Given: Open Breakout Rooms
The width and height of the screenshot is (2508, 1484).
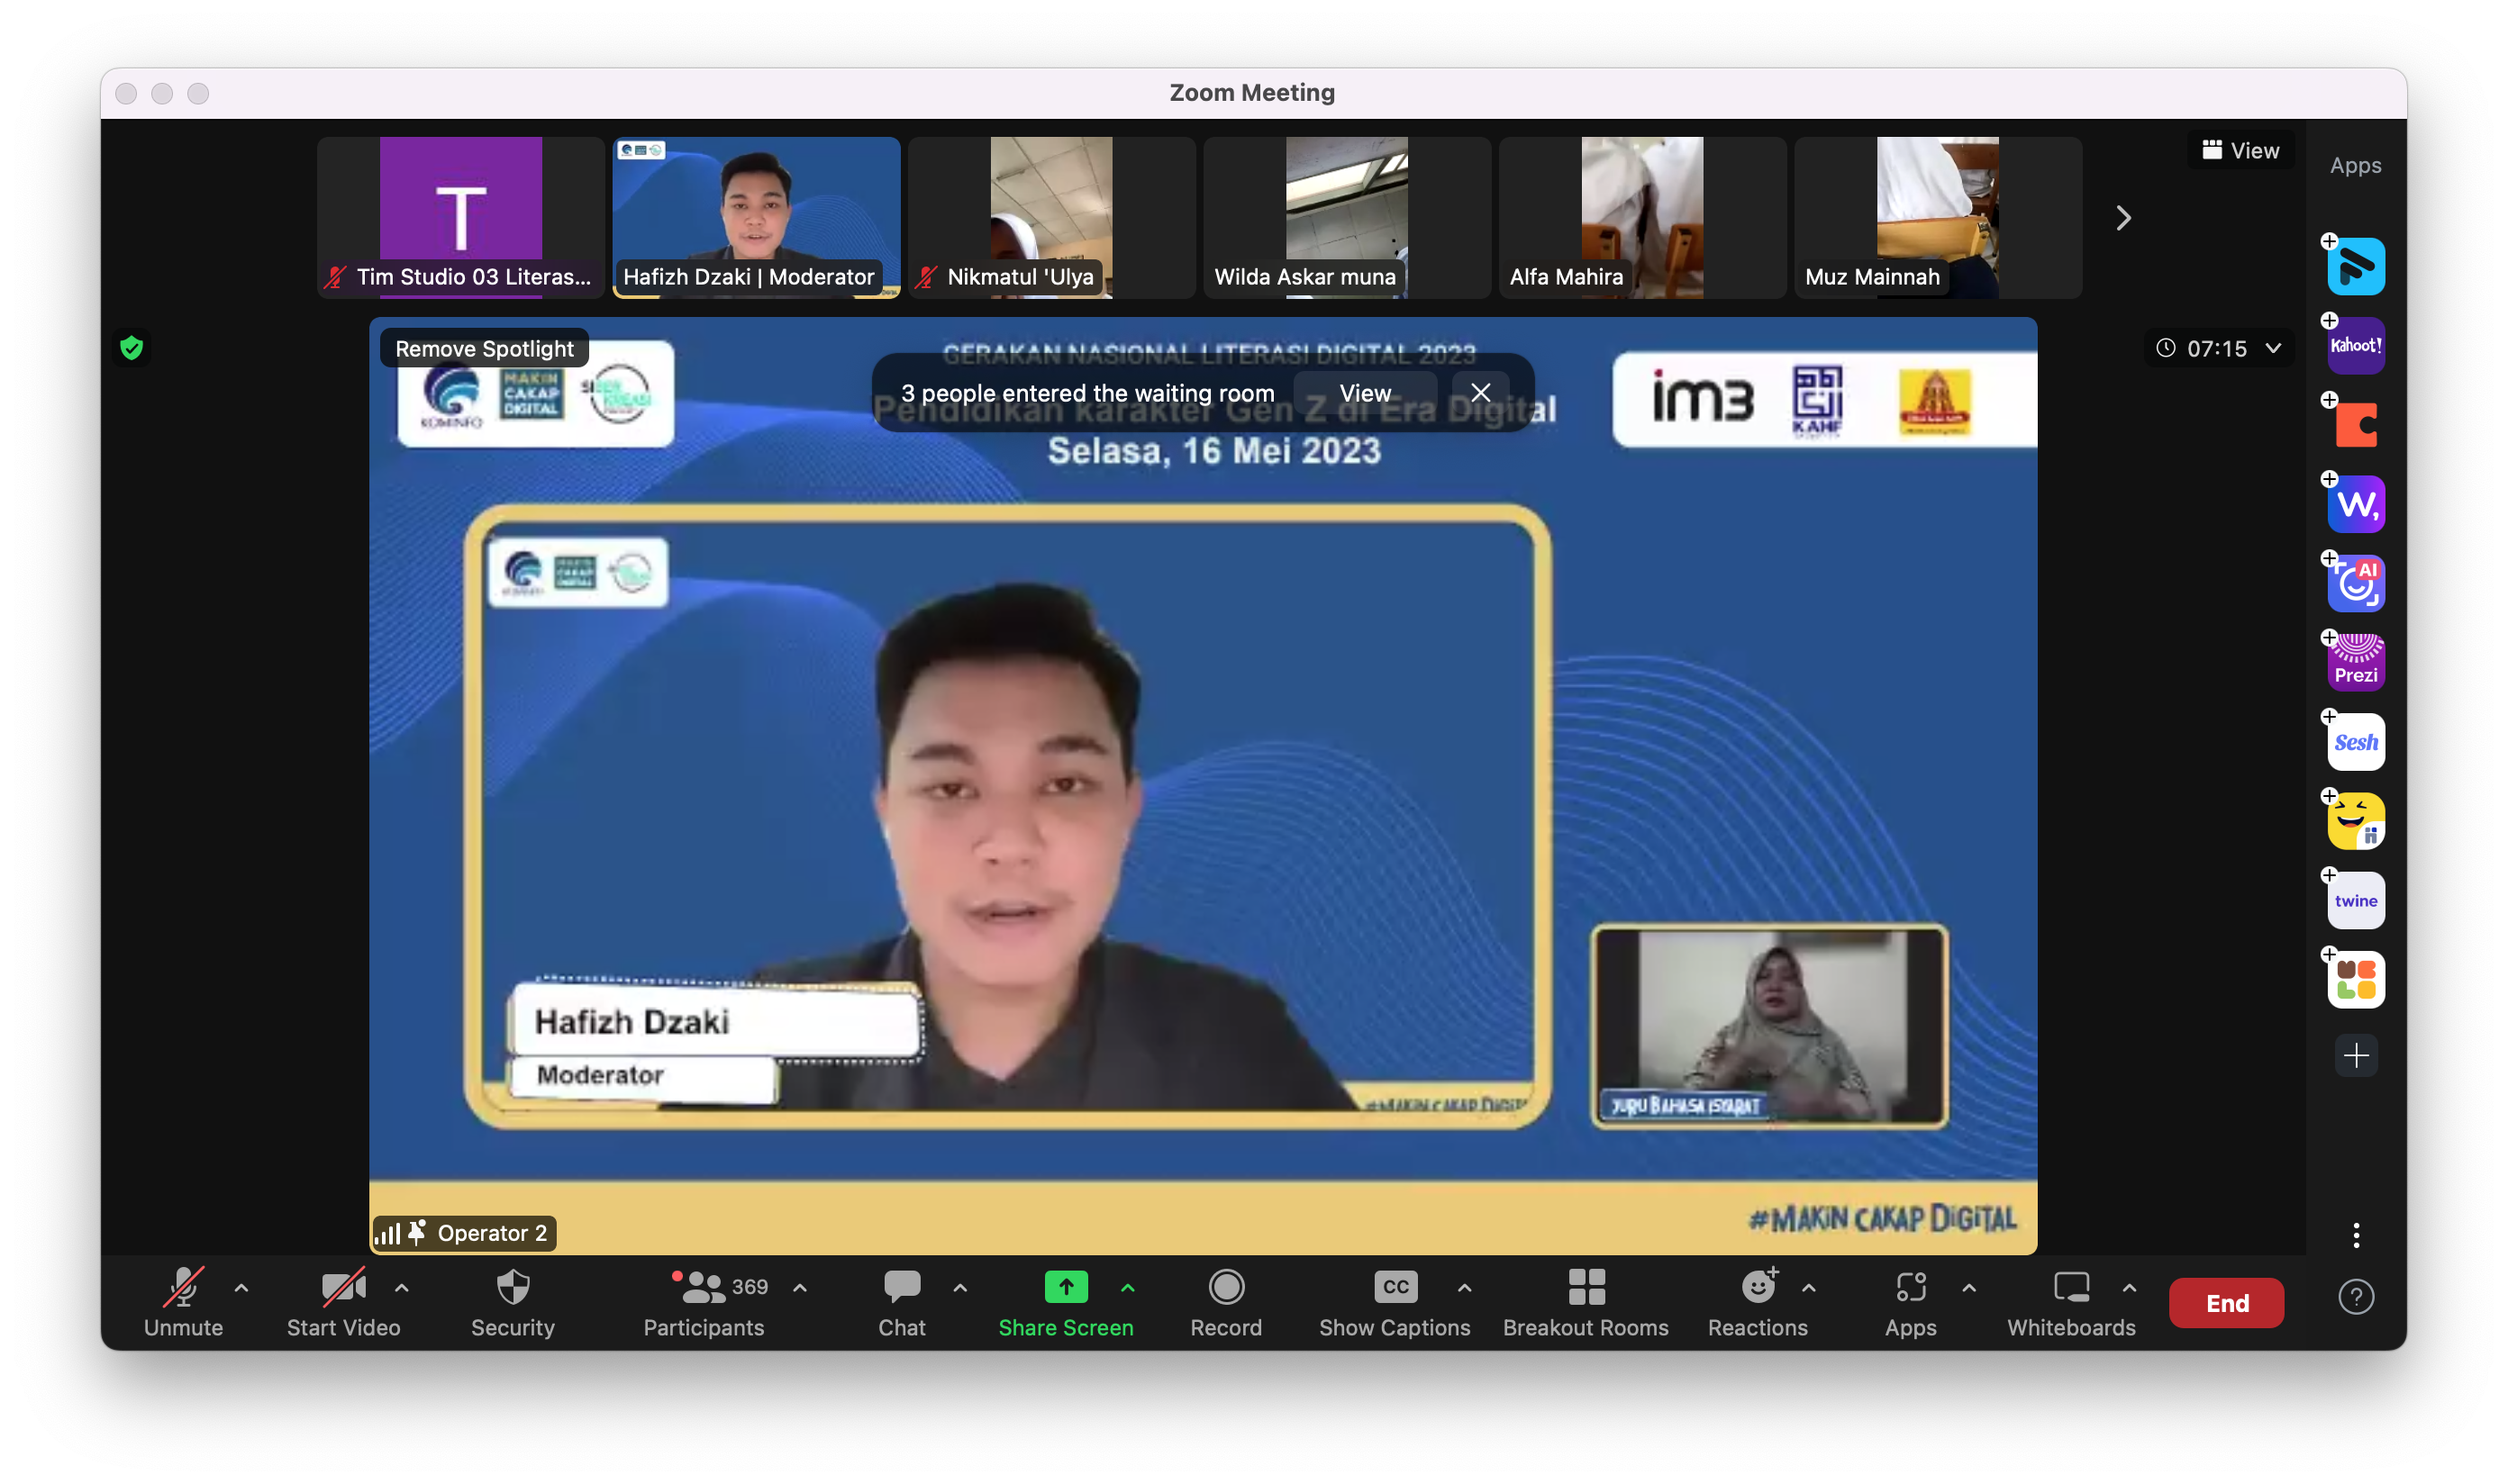Looking at the screenshot, I should point(1586,1303).
